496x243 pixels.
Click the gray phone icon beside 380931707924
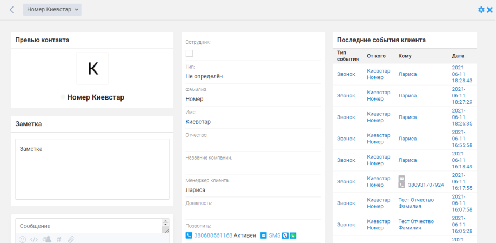coord(401,185)
